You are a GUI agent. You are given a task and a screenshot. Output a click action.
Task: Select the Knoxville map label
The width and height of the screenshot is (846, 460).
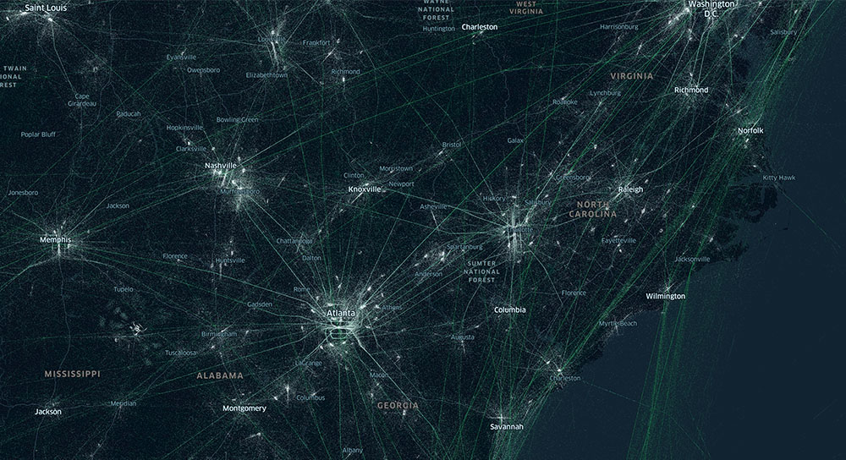364,189
